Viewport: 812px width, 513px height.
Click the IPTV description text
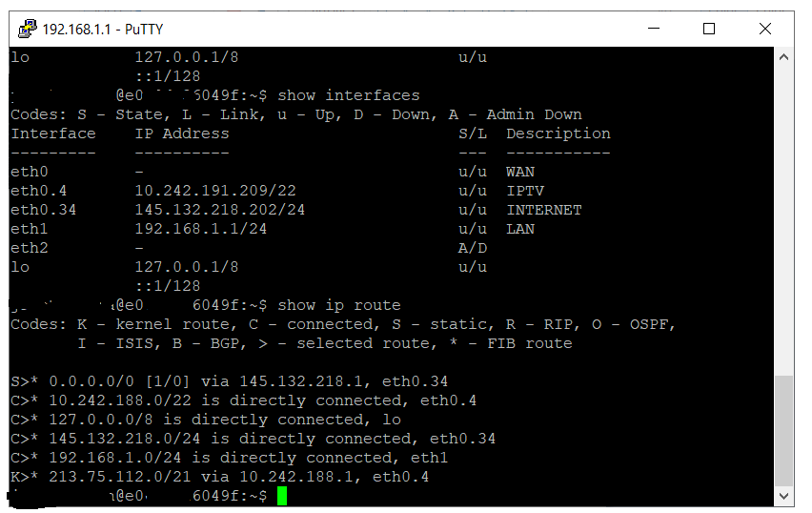click(525, 191)
